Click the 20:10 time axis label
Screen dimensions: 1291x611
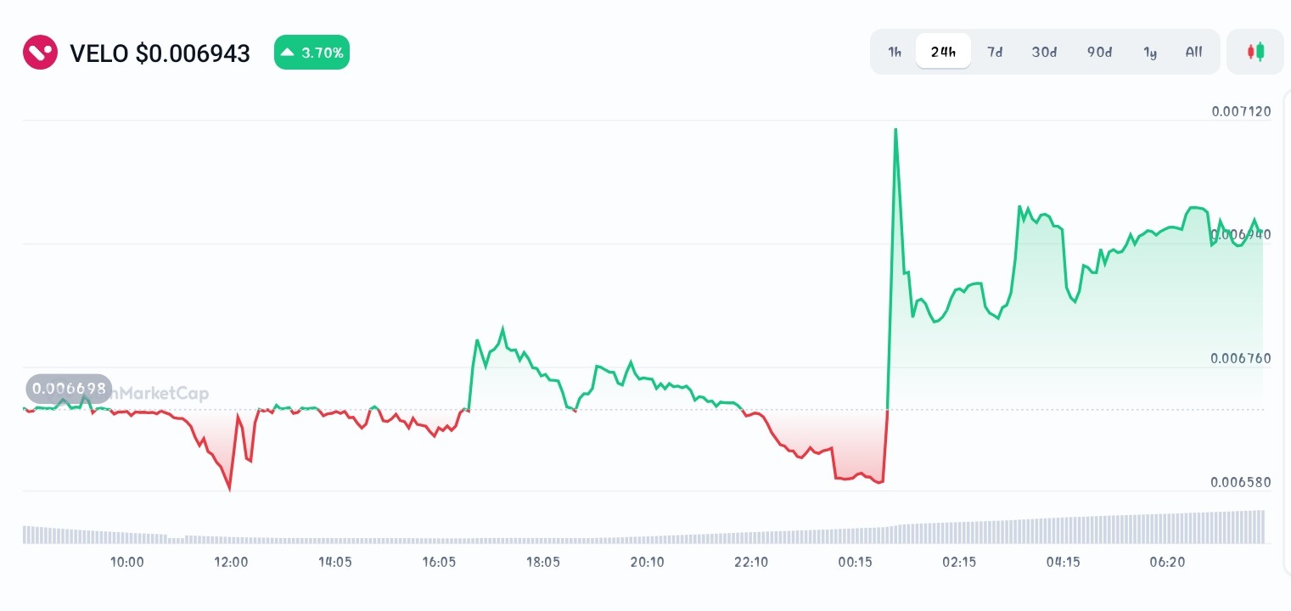coord(647,562)
